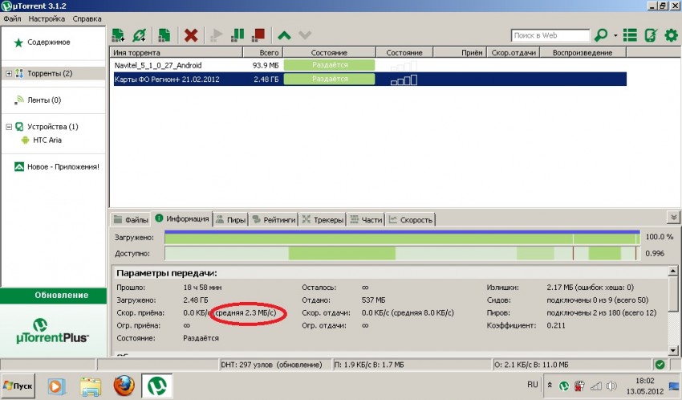
Task: Click the remote/device toolbar icon
Action: point(651,35)
